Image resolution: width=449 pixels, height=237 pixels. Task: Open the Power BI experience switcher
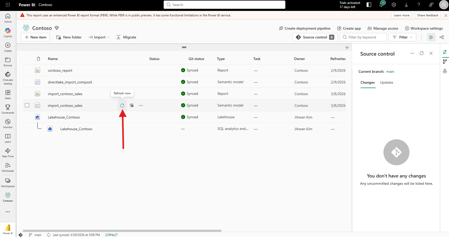click(x=8, y=229)
